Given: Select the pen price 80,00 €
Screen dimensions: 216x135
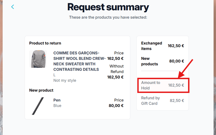Looking at the screenshot, I should (116, 106).
